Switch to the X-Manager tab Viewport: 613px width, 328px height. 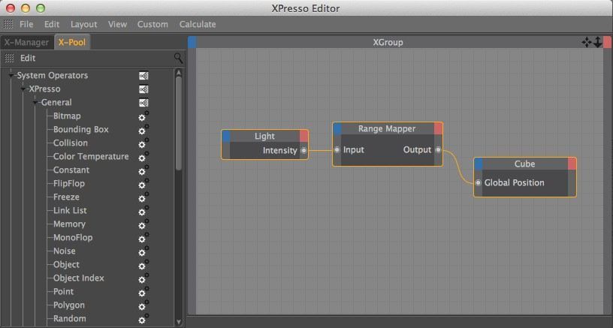tap(26, 42)
